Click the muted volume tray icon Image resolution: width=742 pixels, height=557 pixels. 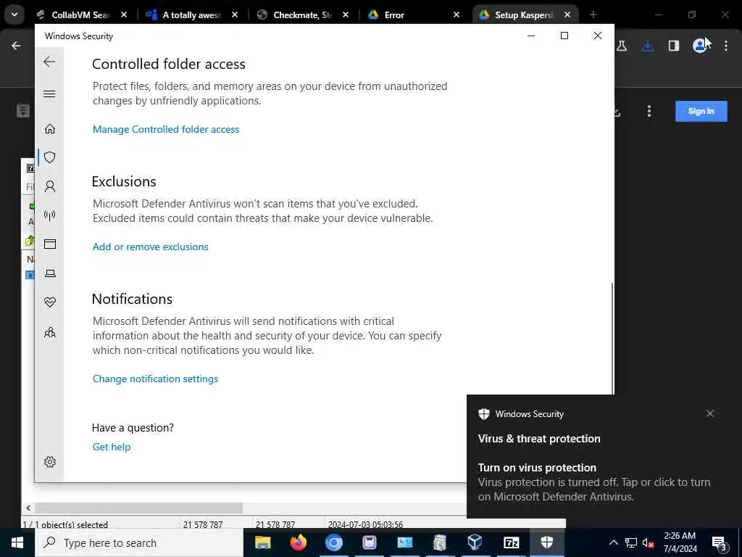pyautogui.click(x=649, y=542)
